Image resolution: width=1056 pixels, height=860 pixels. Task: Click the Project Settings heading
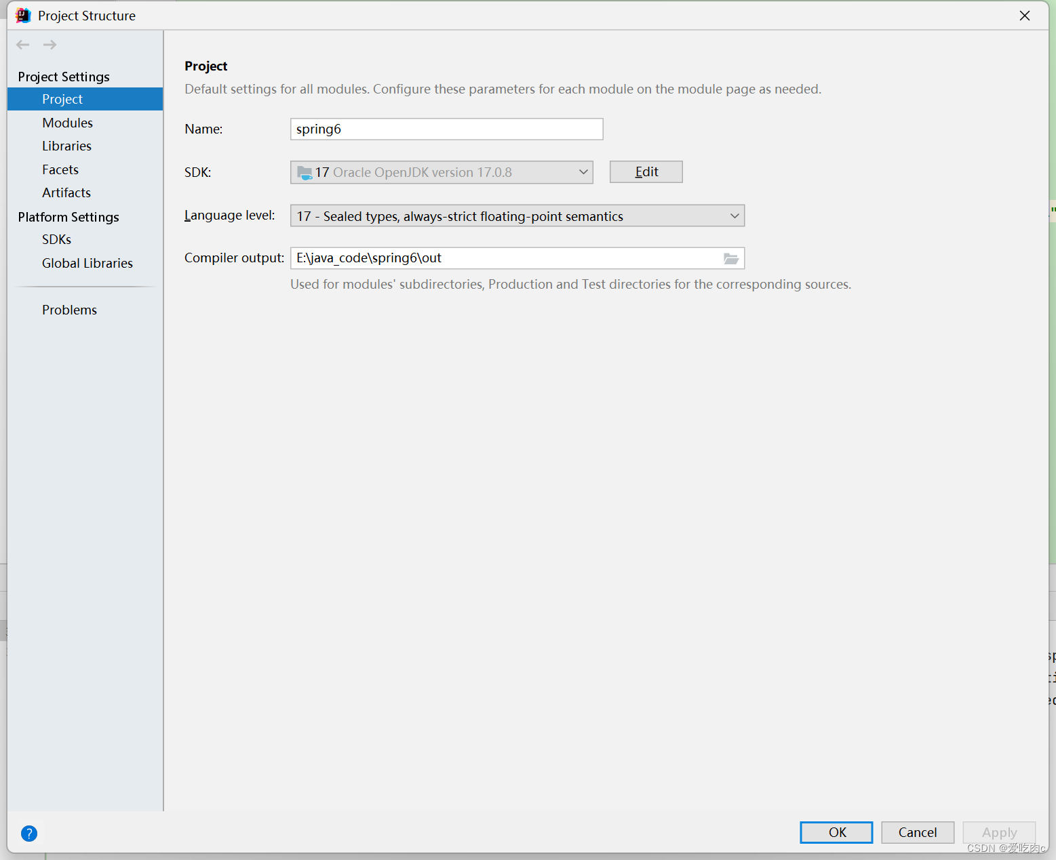tap(64, 77)
